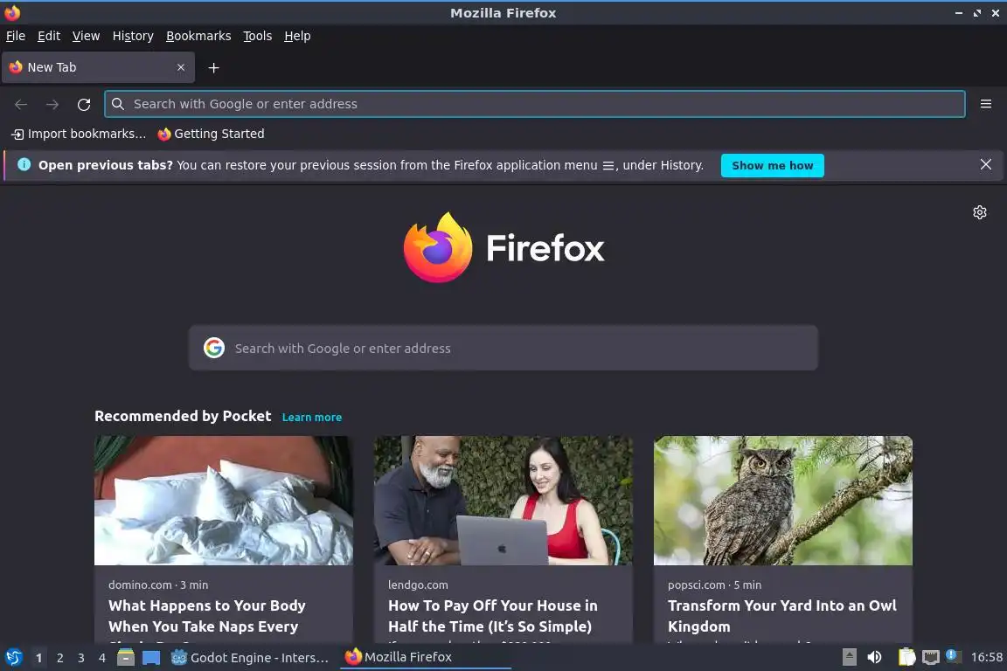Click the show desktop icon in taskbar
The width and height of the screenshot is (1007, 671).
[151, 658]
